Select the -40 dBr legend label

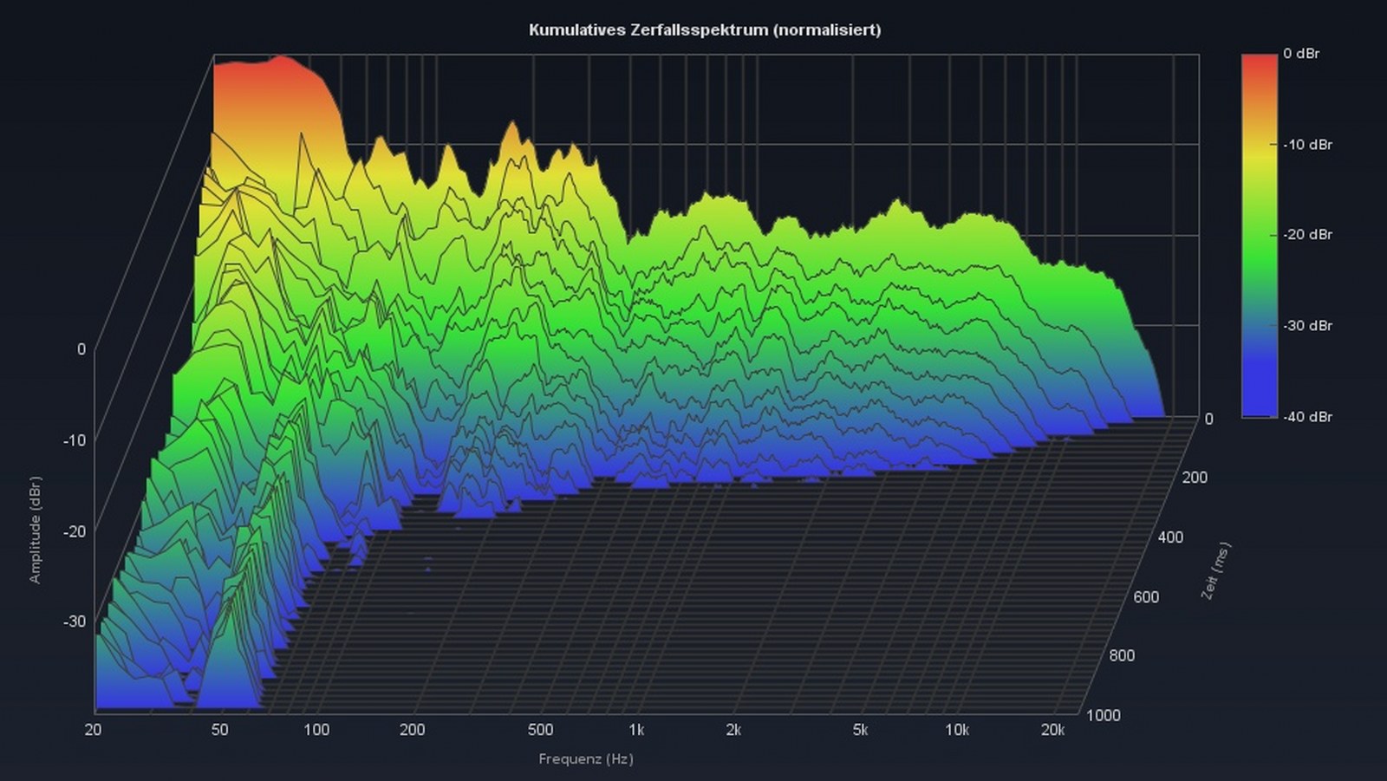[x=1307, y=417]
